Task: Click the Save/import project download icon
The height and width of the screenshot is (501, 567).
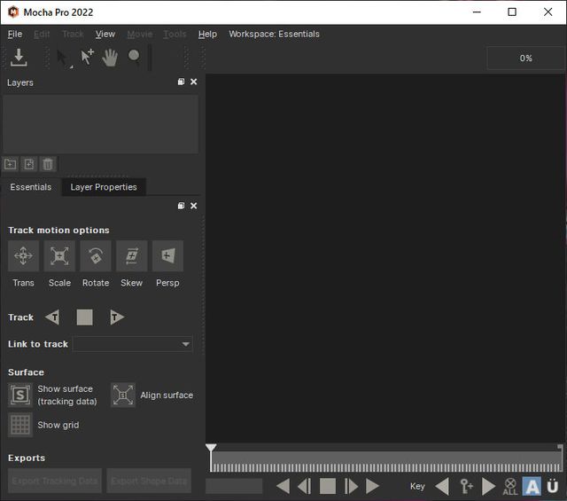Action: (19, 58)
